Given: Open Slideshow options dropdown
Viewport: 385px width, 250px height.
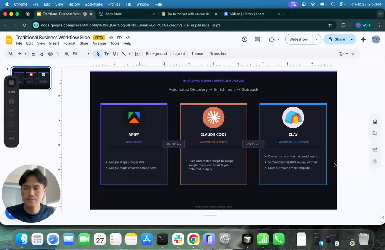Looking at the screenshot, I should tap(316, 39).
